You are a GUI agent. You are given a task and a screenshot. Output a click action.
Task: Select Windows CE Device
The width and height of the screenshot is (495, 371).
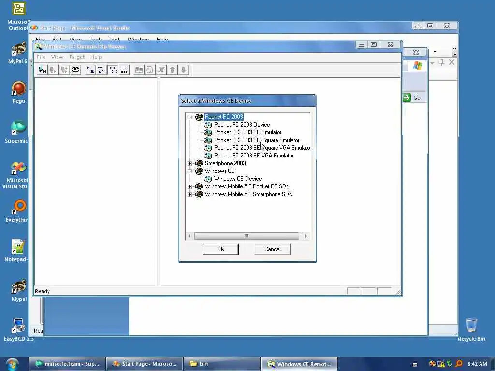click(x=238, y=179)
